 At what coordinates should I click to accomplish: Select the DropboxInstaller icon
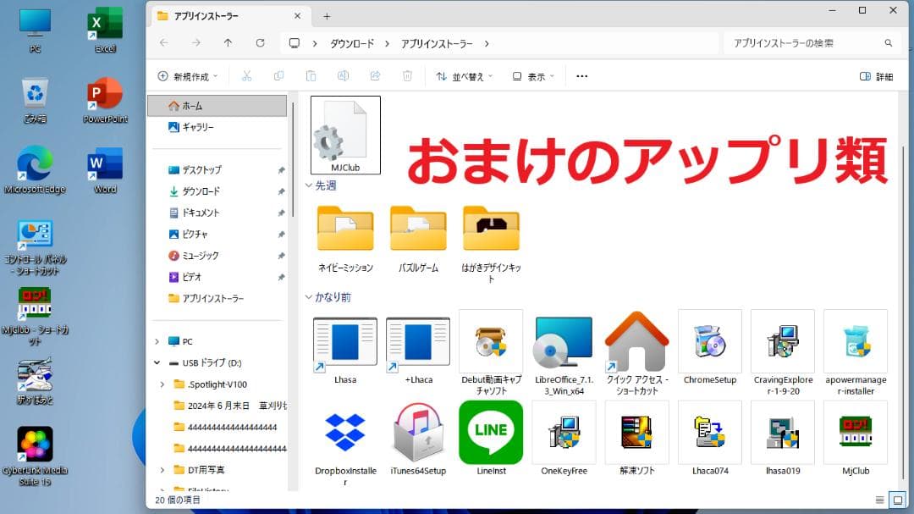point(344,432)
